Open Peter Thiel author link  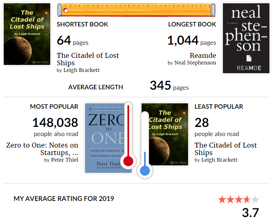point(64,160)
